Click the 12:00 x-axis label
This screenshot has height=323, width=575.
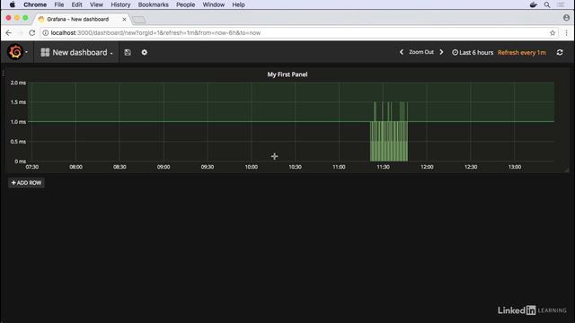pos(427,167)
